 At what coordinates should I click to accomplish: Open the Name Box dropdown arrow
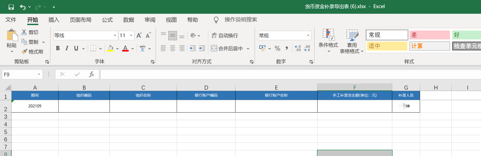(39, 74)
